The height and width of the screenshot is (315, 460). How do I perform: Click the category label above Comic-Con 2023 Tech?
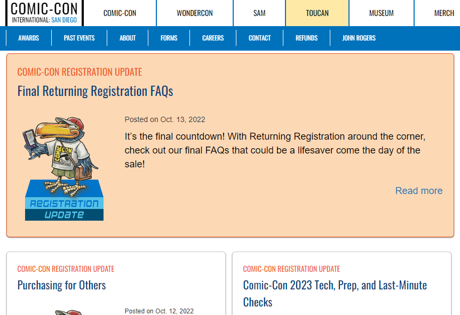pos(291,269)
